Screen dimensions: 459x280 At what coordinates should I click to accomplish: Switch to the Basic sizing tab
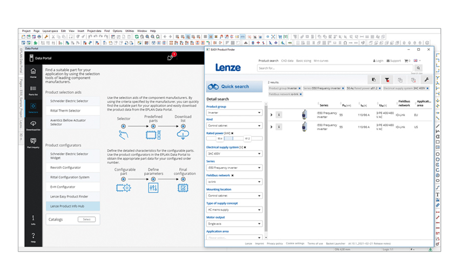pos(303,60)
